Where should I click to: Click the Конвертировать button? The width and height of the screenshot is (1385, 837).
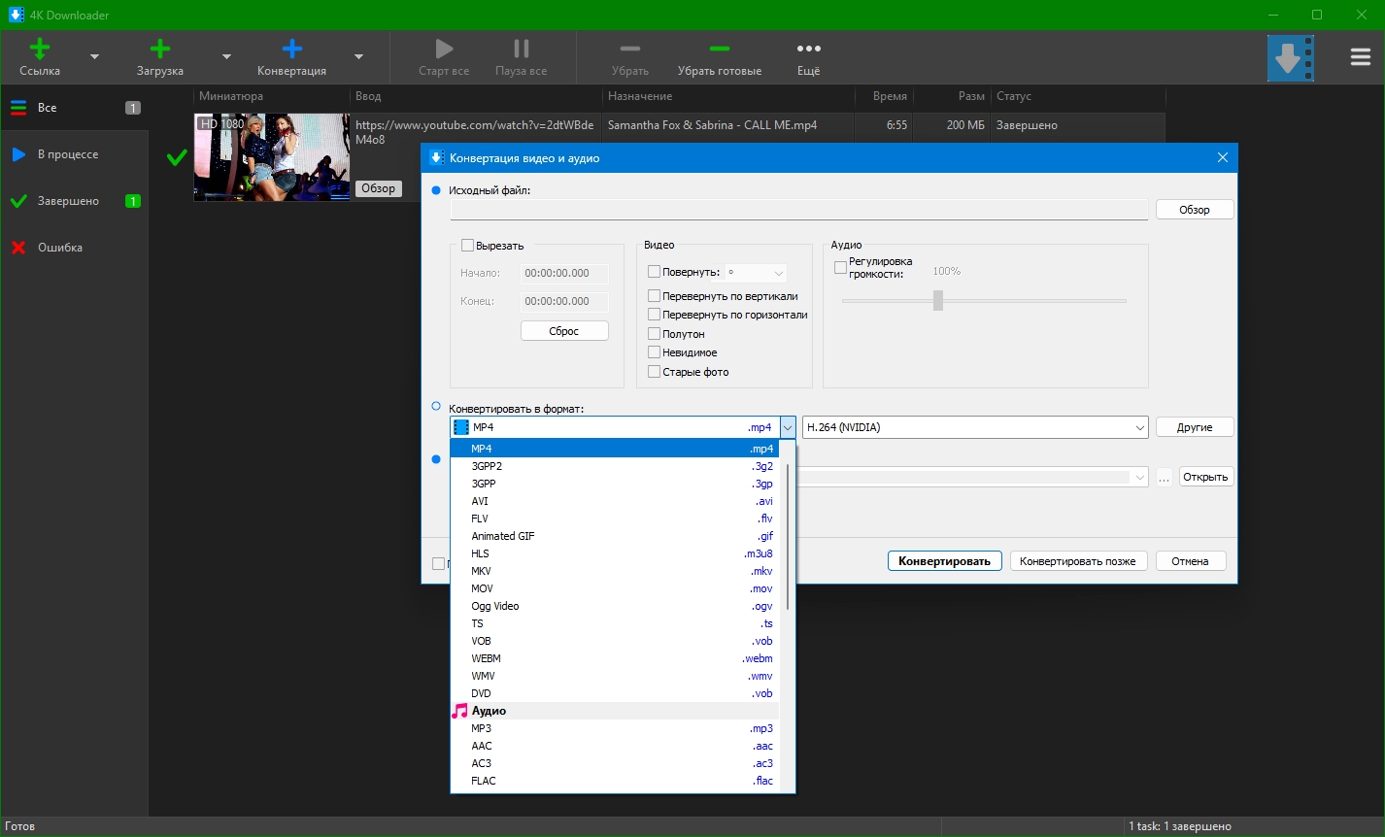coord(944,561)
